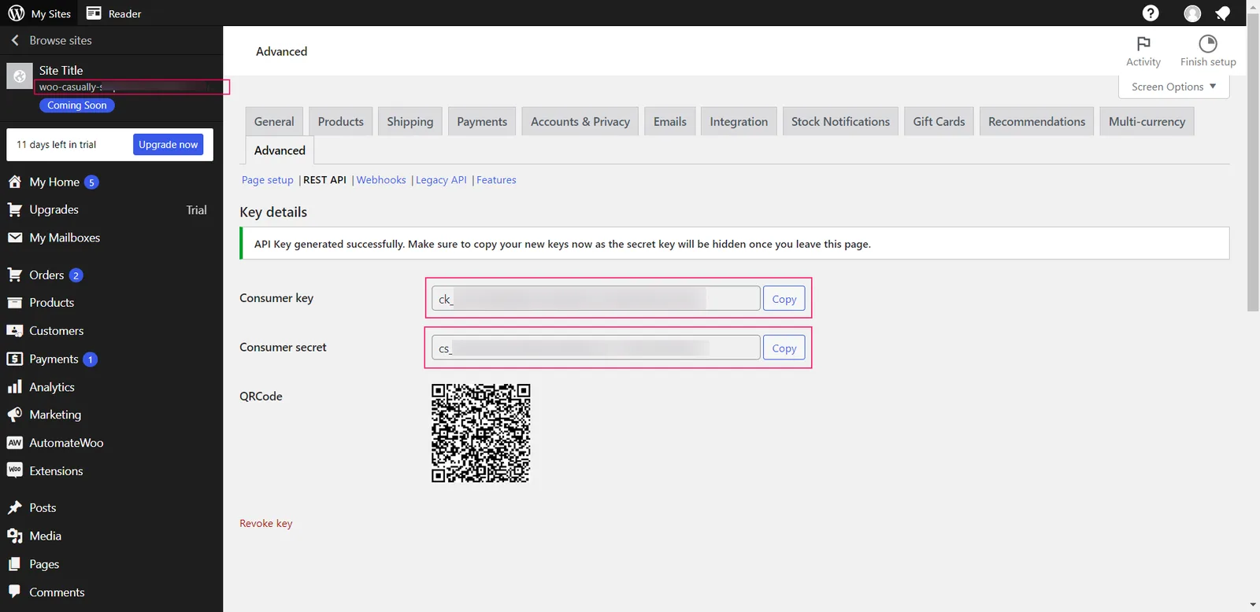Expand the Screen Options dropdown
Viewport: 1260px width, 612px height.
tap(1173, 87)
